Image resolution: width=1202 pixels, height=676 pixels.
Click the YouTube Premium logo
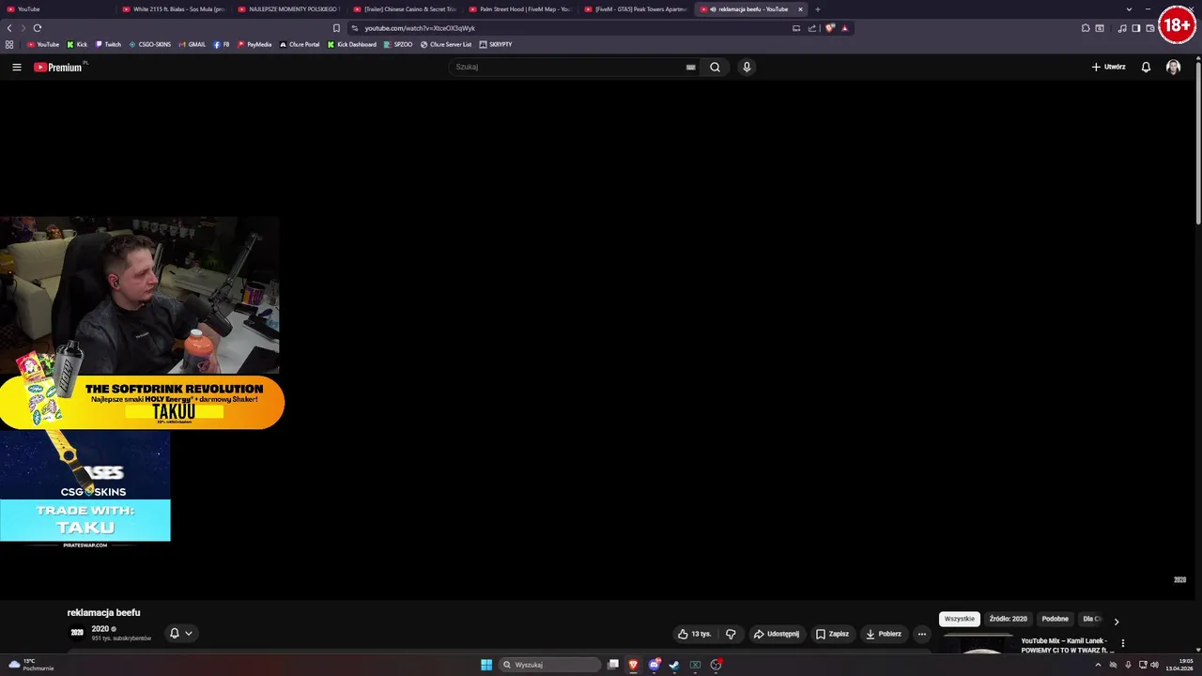point(58,67)
